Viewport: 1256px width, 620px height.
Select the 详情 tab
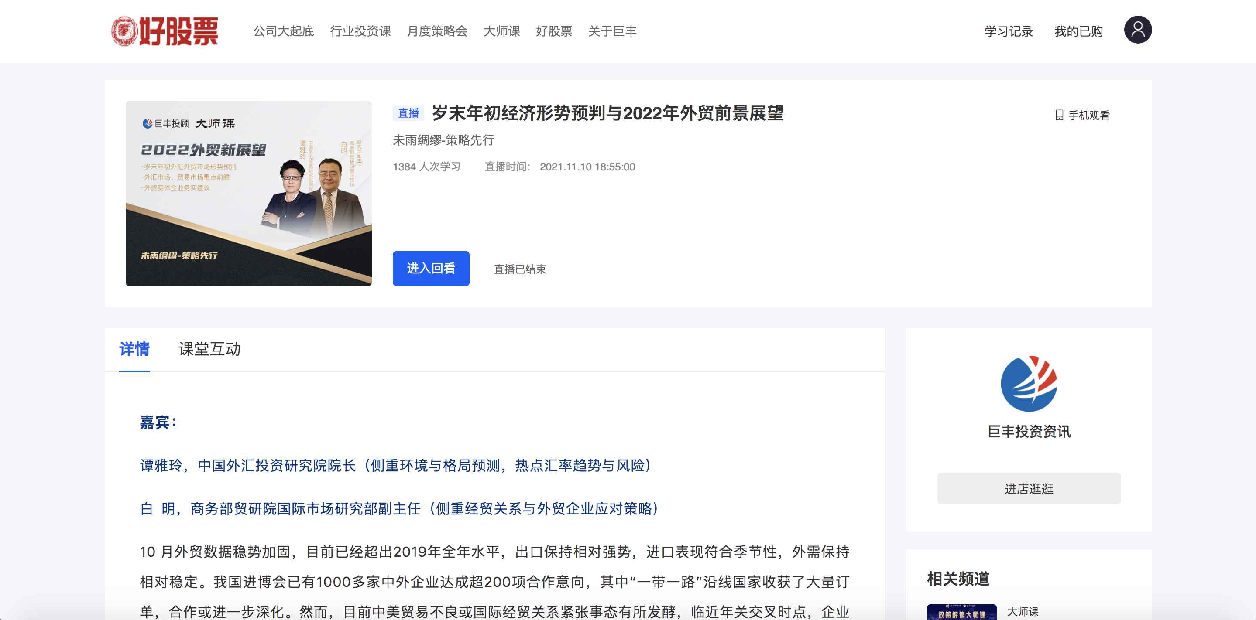tap(134, 349)
